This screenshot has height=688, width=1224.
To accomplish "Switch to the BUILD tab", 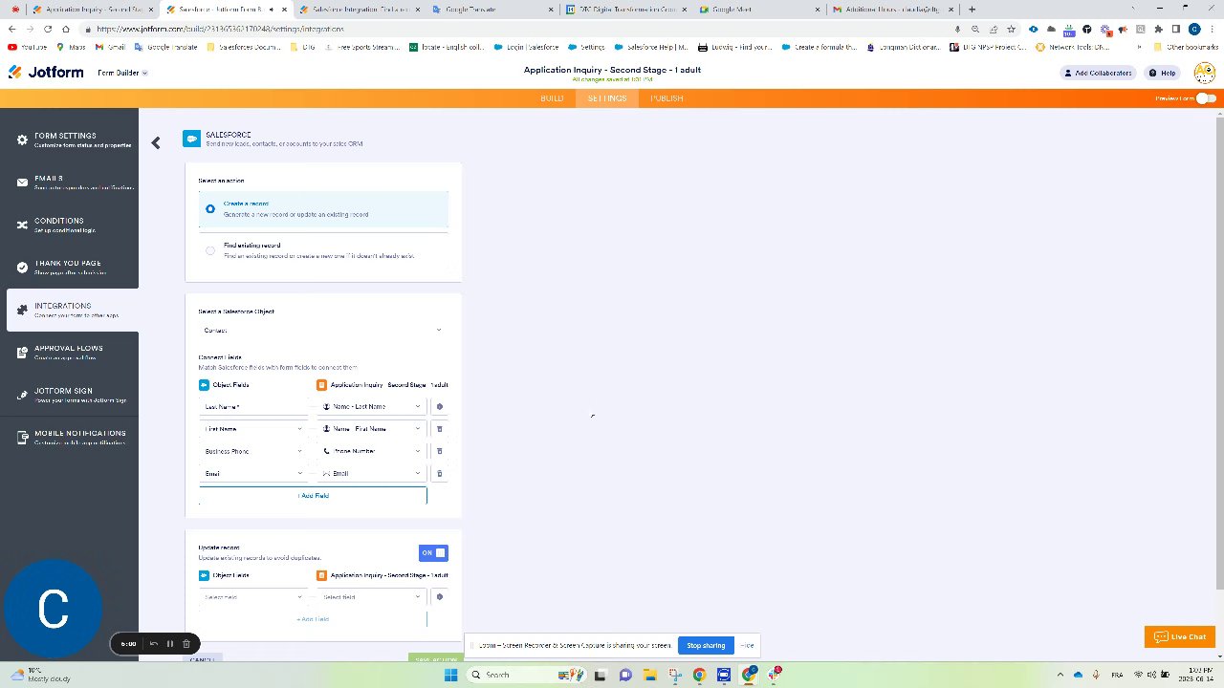I will [x=552, y=98].
